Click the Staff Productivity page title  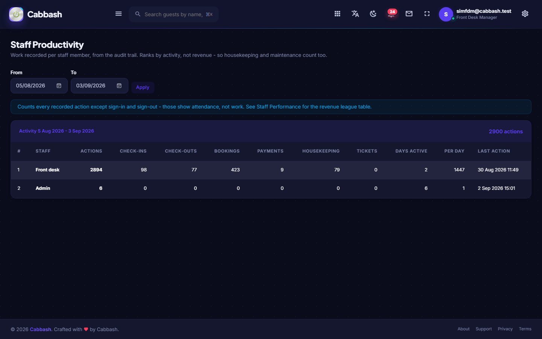47,45
